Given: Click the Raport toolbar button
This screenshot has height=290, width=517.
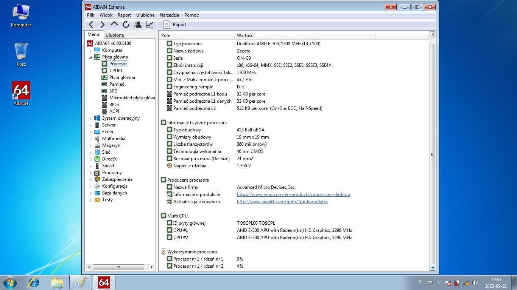Looking at the screenshot, I should 175,25.
